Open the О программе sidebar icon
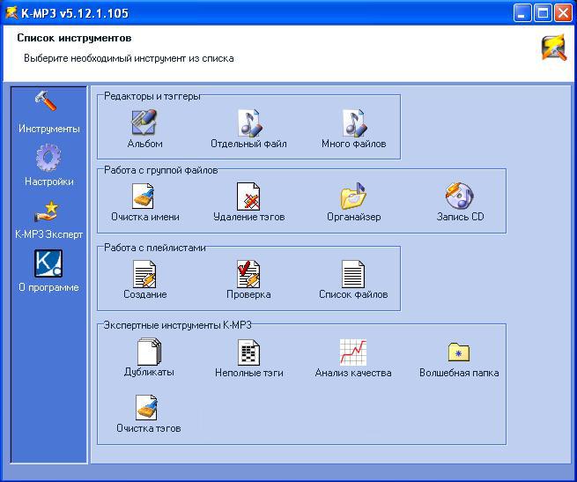 point(48,263)
